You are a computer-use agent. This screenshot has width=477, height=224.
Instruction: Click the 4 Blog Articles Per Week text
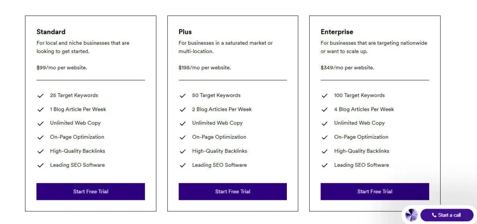pos(364,109)
